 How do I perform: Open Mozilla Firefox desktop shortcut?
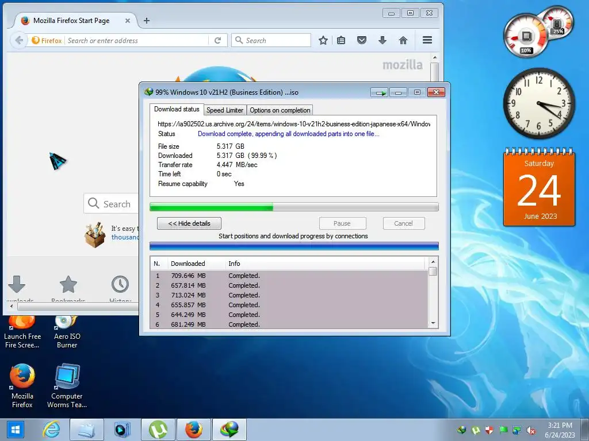[x=22, y=386]
